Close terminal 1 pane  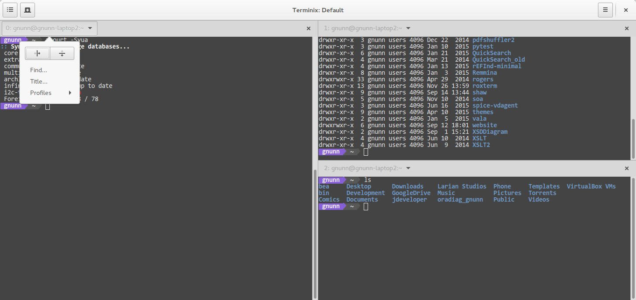[x=626, y=28]
